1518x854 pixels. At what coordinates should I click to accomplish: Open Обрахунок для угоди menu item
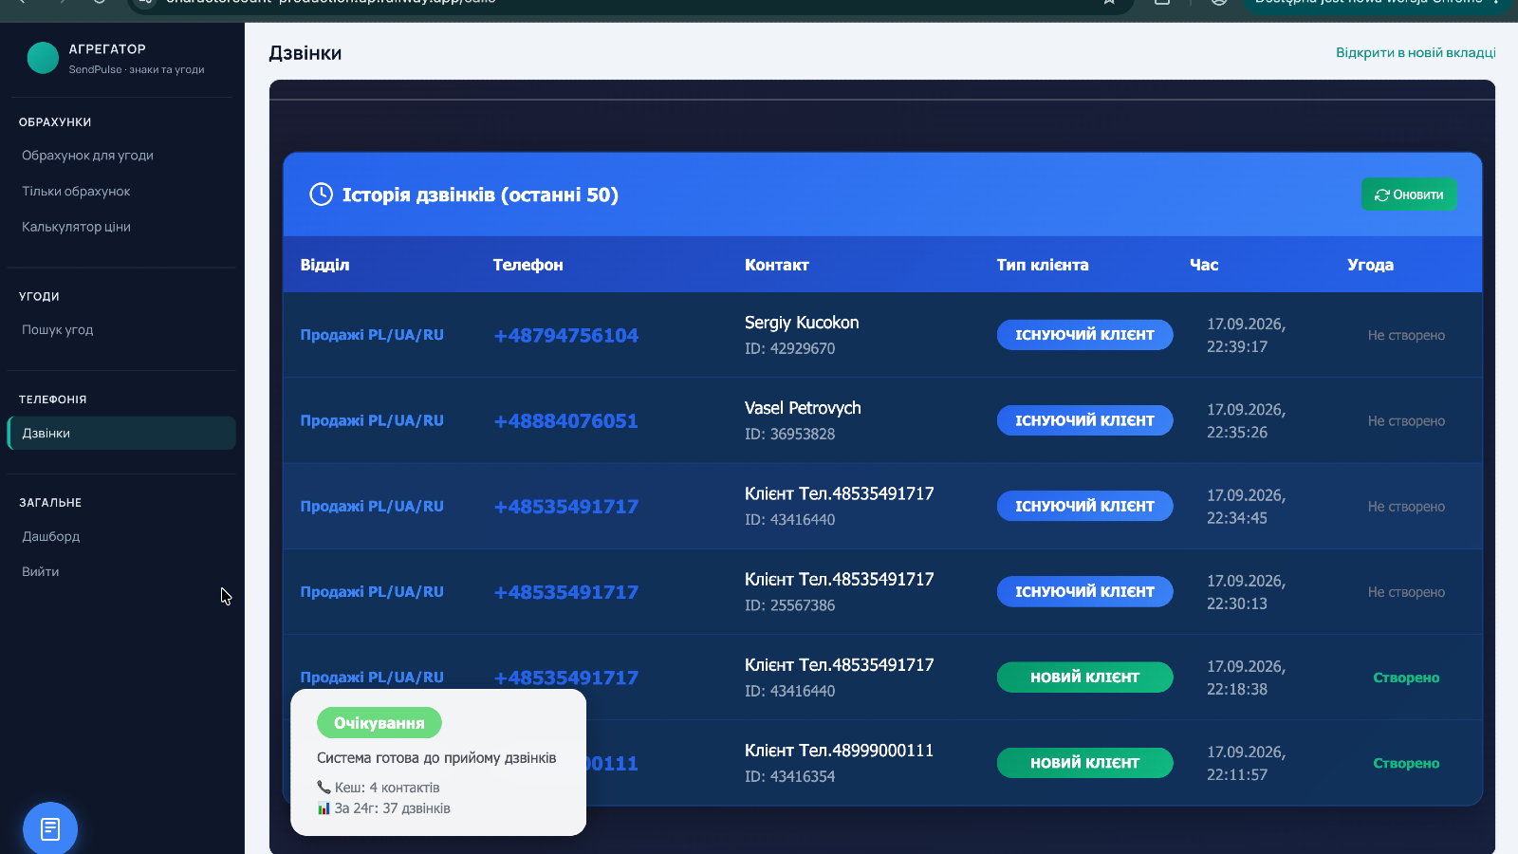click(87, 156)
